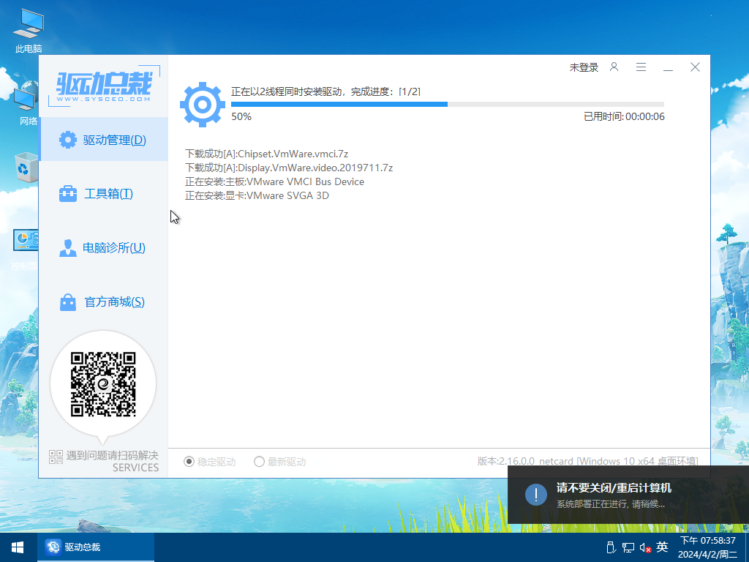Select the 稳定驱动 radio option
Image resolution: width=749 pixels, height=562 pixels.
point(189,462)
